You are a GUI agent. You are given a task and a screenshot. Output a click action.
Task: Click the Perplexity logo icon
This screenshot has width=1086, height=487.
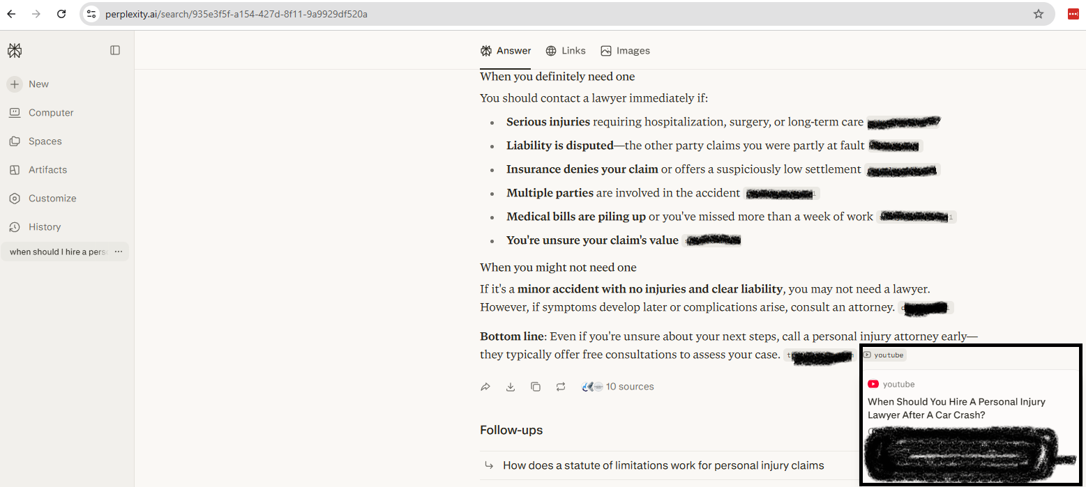coord(15,50)
